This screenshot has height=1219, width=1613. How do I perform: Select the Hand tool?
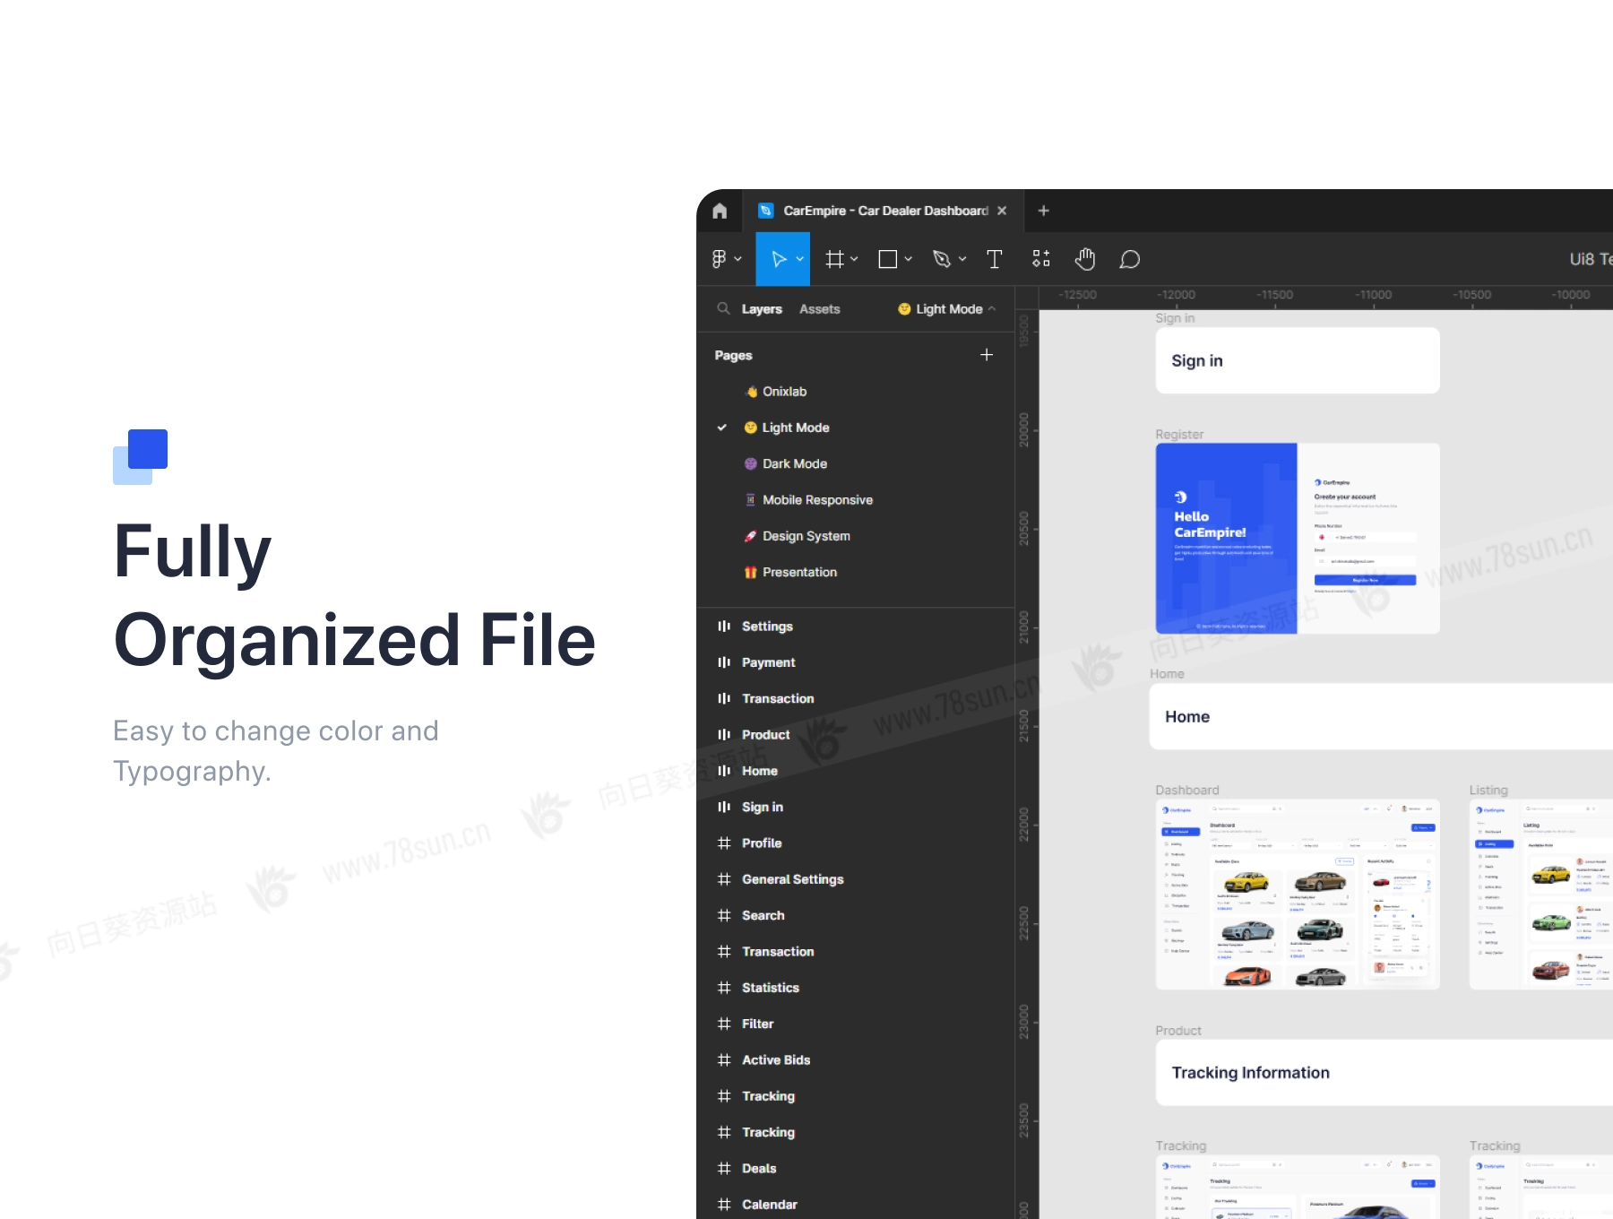point(1085,259)
